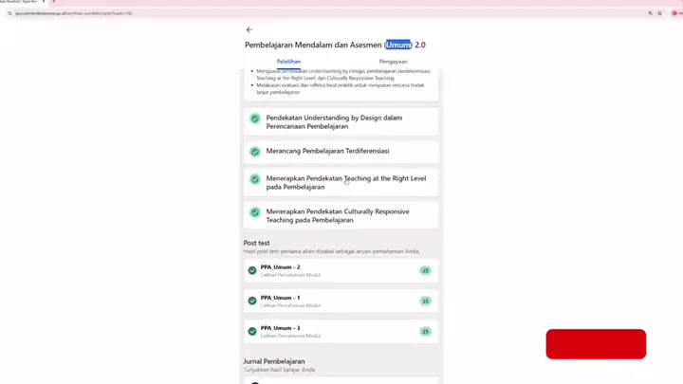Image resolution: width=683 pixels, height=384 pixels.
Task: Click green checkmark beside Pendekatan Understanding by Design
Action: point(255,119)
